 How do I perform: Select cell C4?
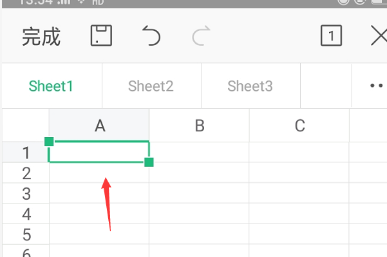[x=299, y=214]
